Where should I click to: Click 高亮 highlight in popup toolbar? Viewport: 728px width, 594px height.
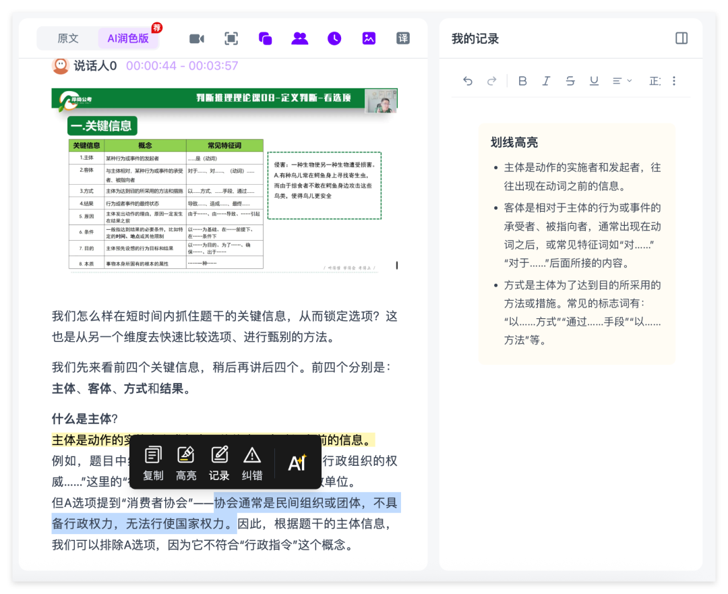pyautogui.click(x=186, y=463)
